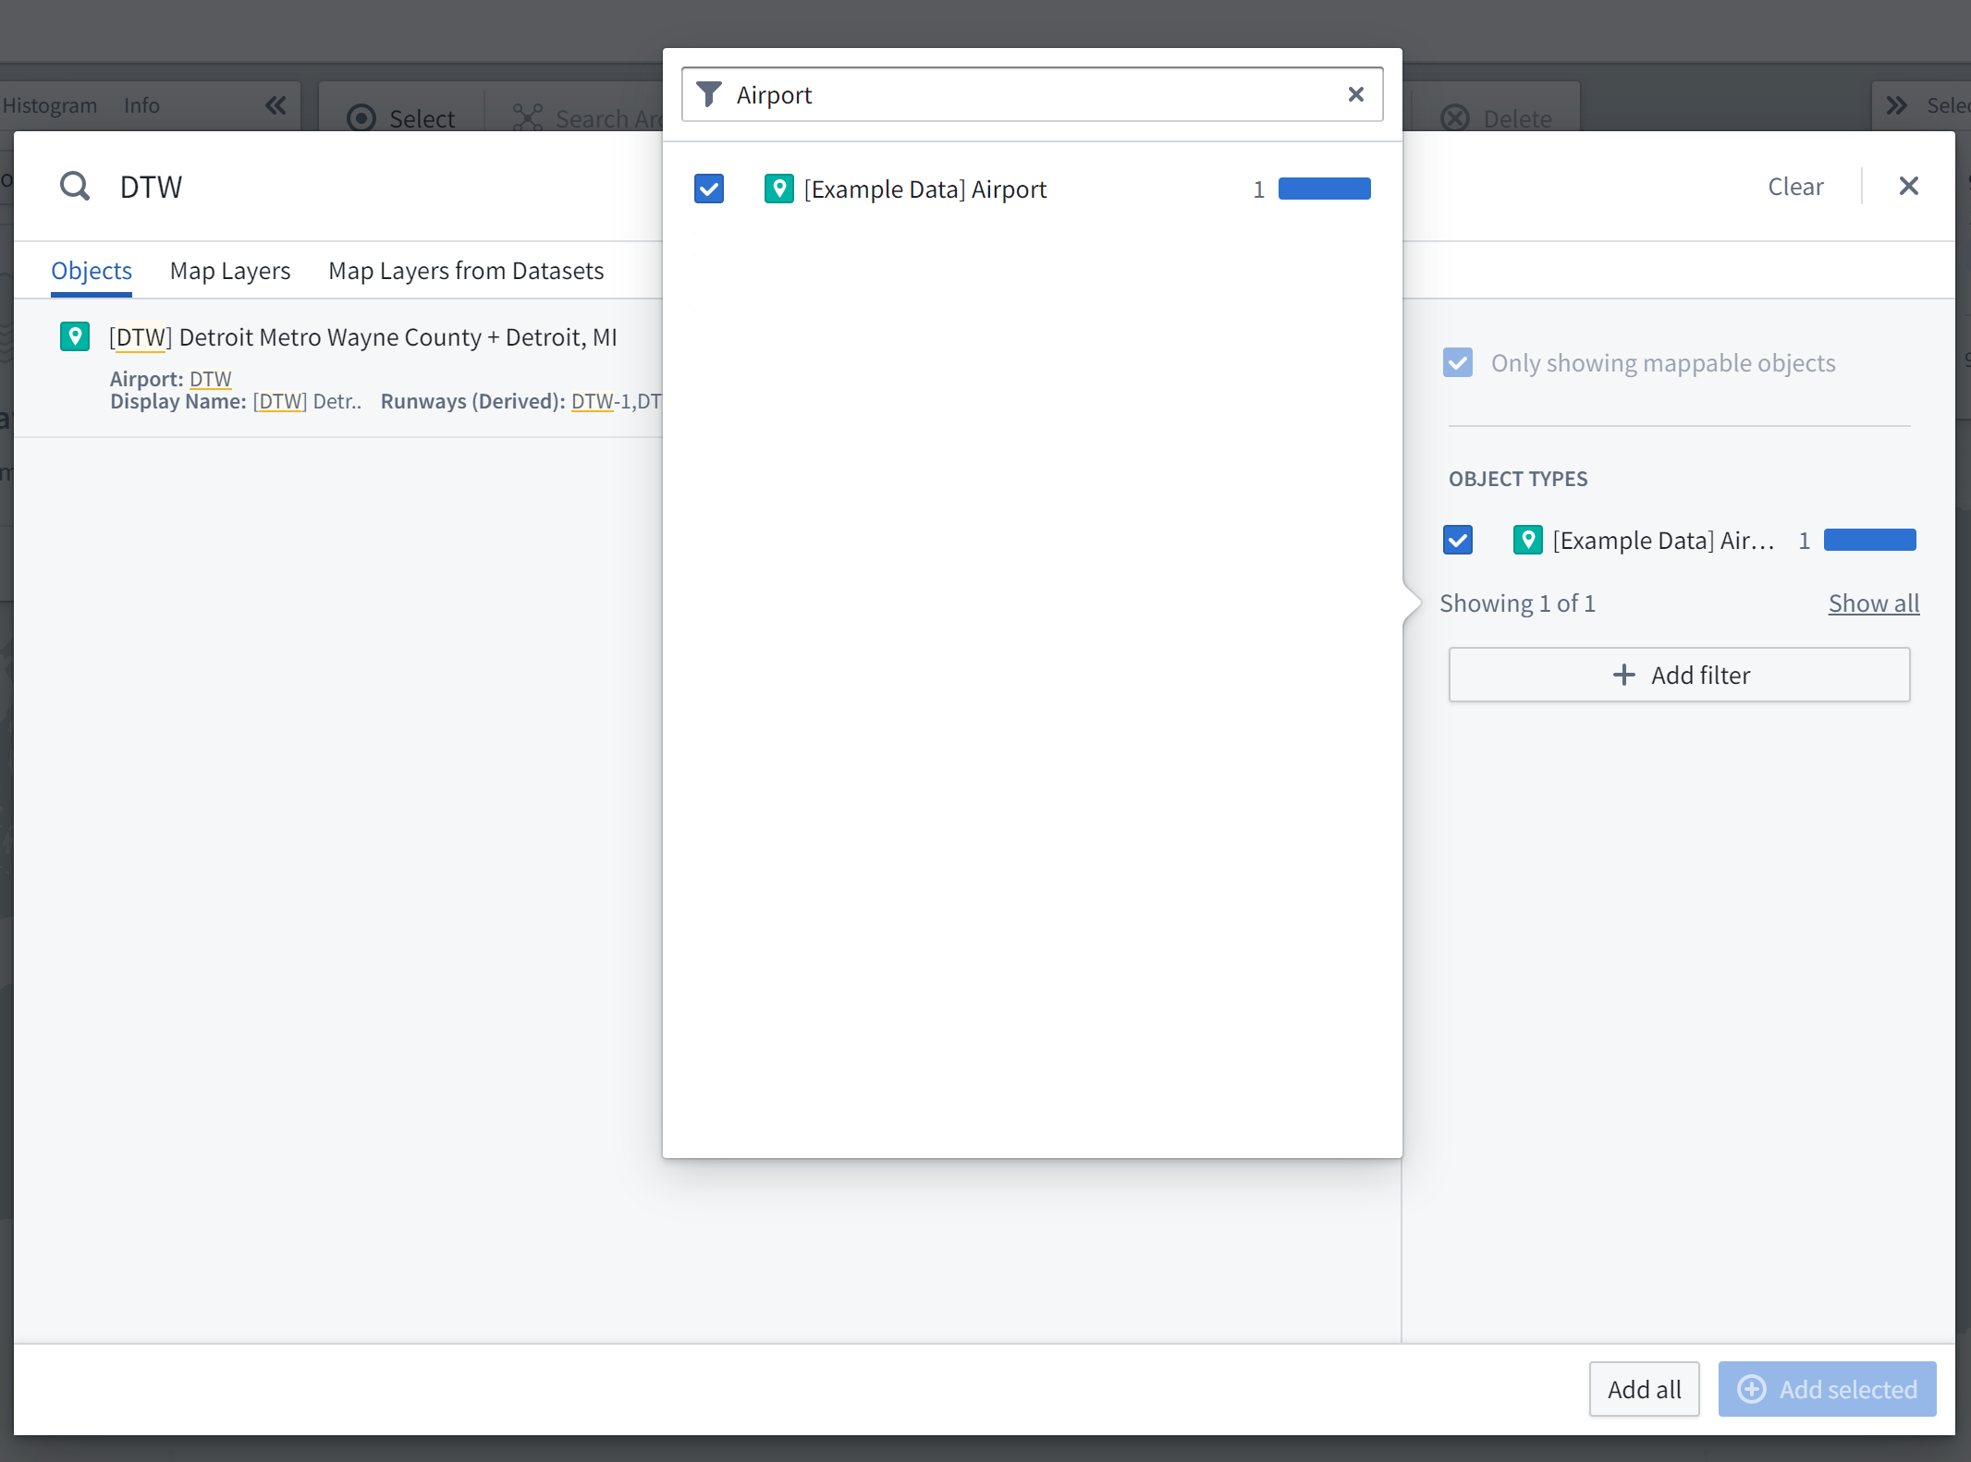Viewport: 1971px width, 1462px height.
Task: Toggle the Example Data Airport checkbox on
Action: [708, 189]
